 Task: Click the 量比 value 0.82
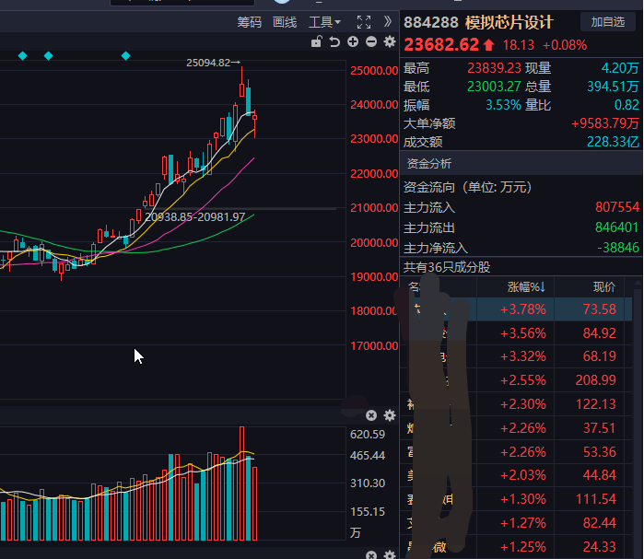626,105
